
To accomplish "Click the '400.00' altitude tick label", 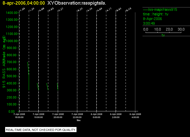I will pyautogui.click(x=12, y=83).
